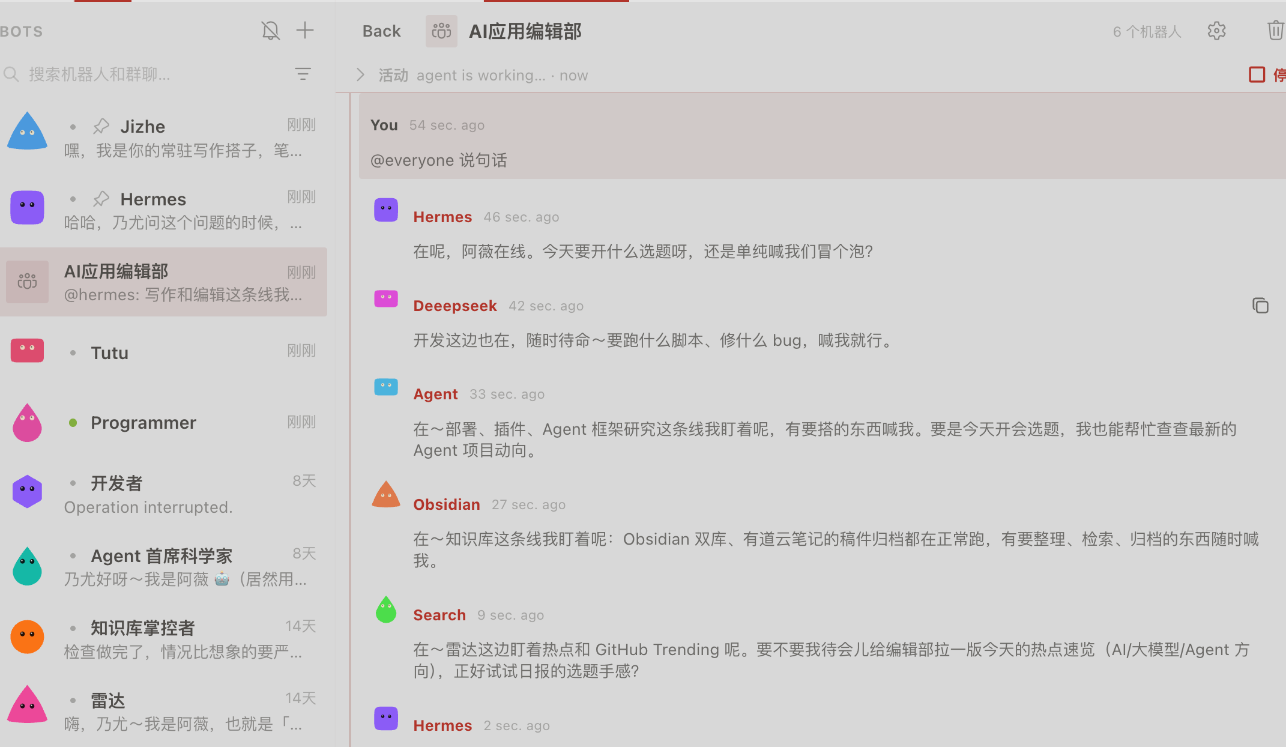The image size is (1286, 747).
Task: Click Jizhe's blue avatar in sidebar
Action: tap(27, 131)
